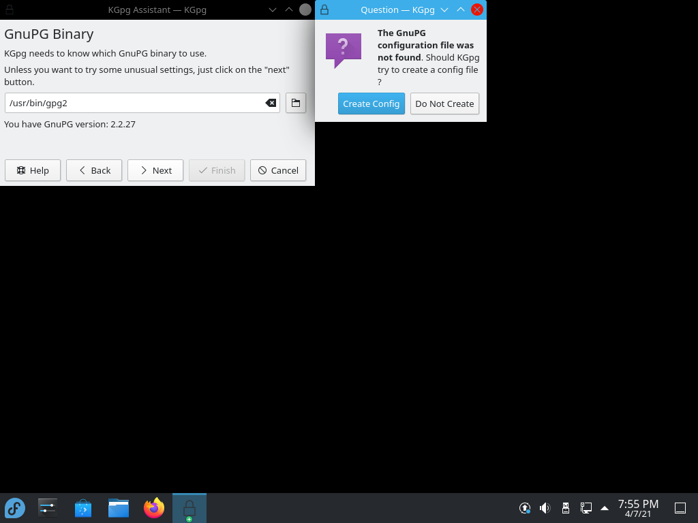Minimize the Question — KGpg dialog

click(444, 10)
